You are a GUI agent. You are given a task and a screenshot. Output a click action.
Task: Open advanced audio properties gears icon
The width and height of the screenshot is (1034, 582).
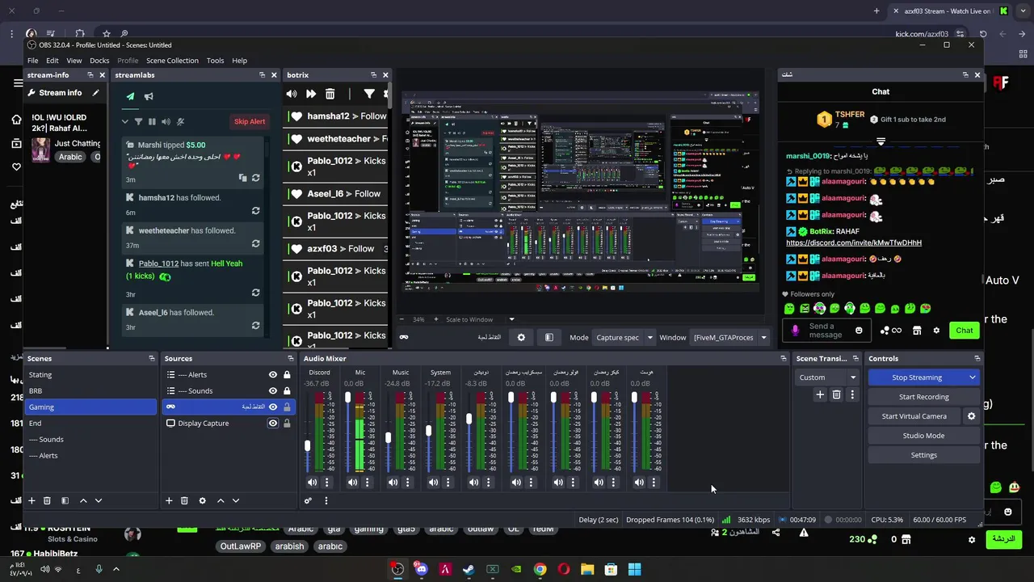[308, 500]
